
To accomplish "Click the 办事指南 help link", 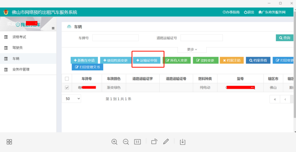I will [231, 12].
